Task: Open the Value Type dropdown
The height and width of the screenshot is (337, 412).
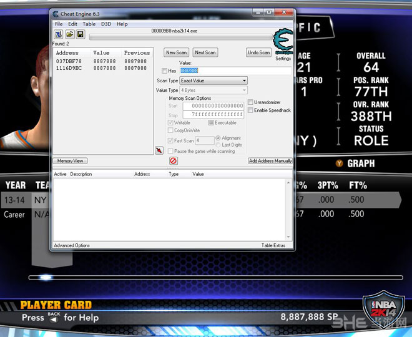Action: [x=213, y=90]
